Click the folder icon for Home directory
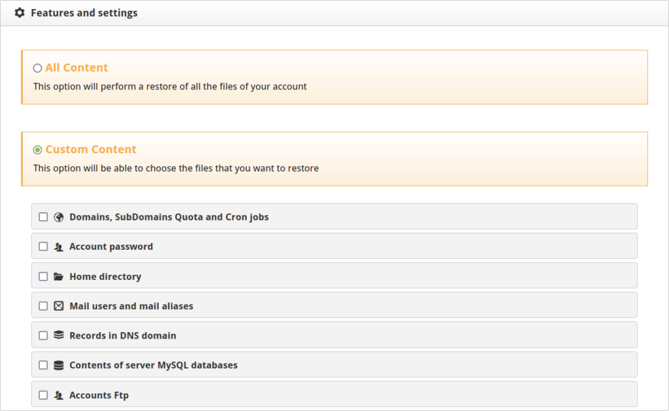The height and width of the screenshot is (411, 669). [x=59, y=277]
